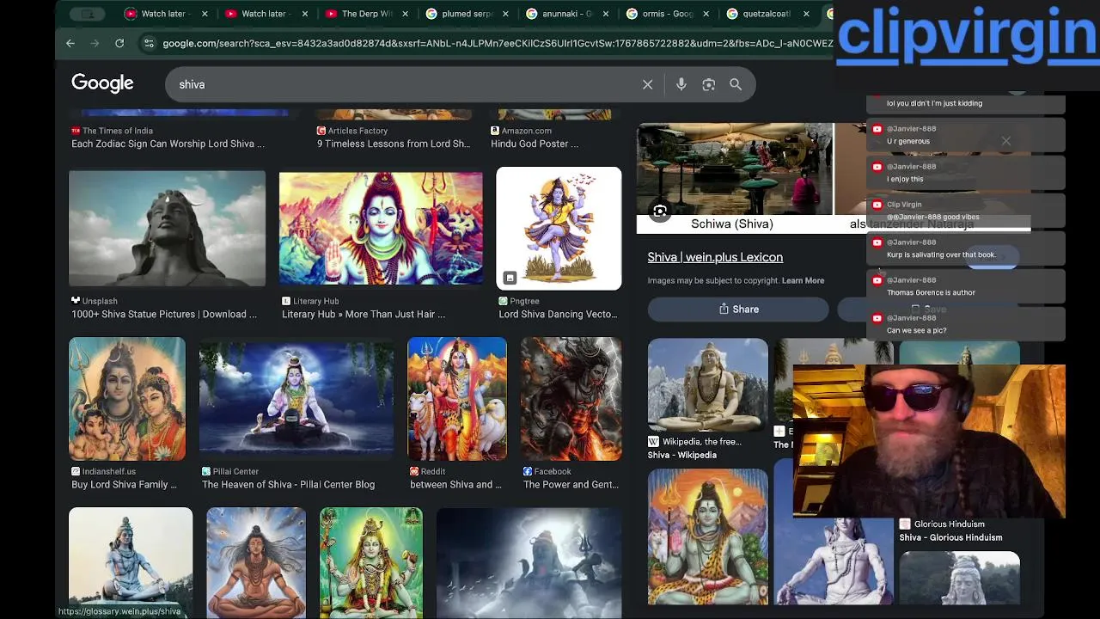Click 'Shiva - Glorious Hinduism' caption
The image size is (1100, 619).
(950, 537)
